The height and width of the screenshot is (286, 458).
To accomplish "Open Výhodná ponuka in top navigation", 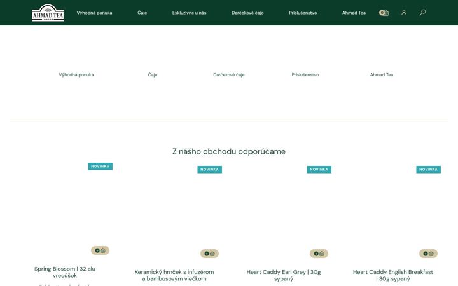I will (94, 13).
